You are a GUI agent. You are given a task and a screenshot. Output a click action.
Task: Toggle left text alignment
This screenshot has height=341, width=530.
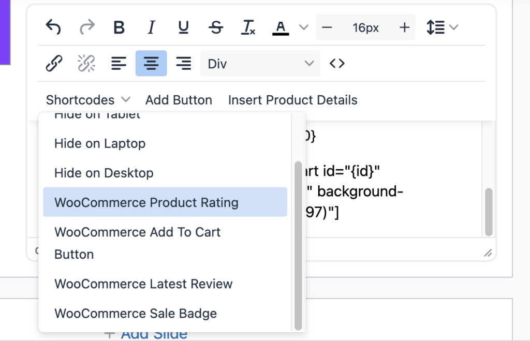pyautogui.click(x=119, y=63)
